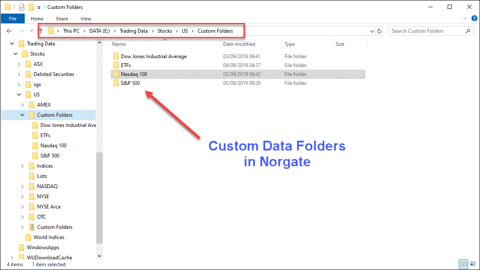Switch to the Share ribbon tab
The image size is (480, 270).
62,19
